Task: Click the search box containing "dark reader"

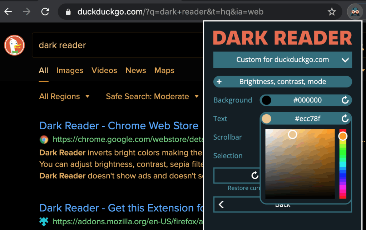Action: click(117, 45)
